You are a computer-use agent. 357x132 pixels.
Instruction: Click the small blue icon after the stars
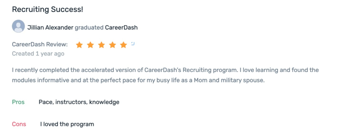pyautogui.click(x=133, y=43)
